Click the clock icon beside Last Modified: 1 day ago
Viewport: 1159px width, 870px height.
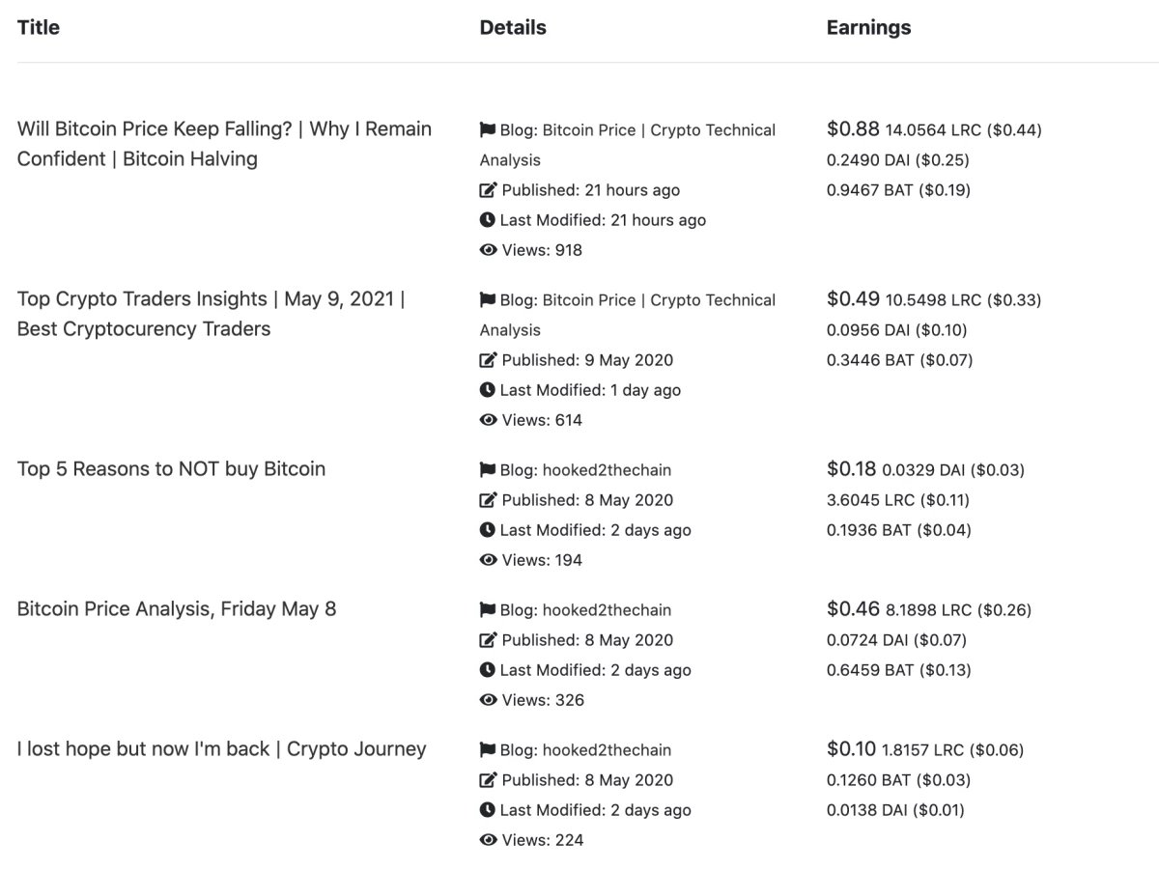488,390
